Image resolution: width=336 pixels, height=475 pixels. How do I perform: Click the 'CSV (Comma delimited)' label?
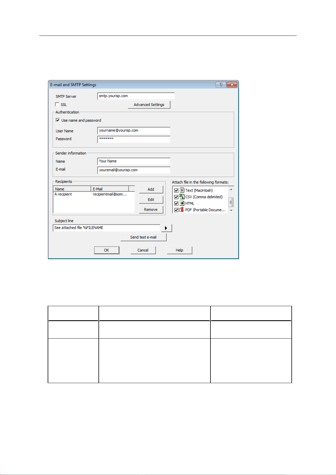[x=204, y=197]
